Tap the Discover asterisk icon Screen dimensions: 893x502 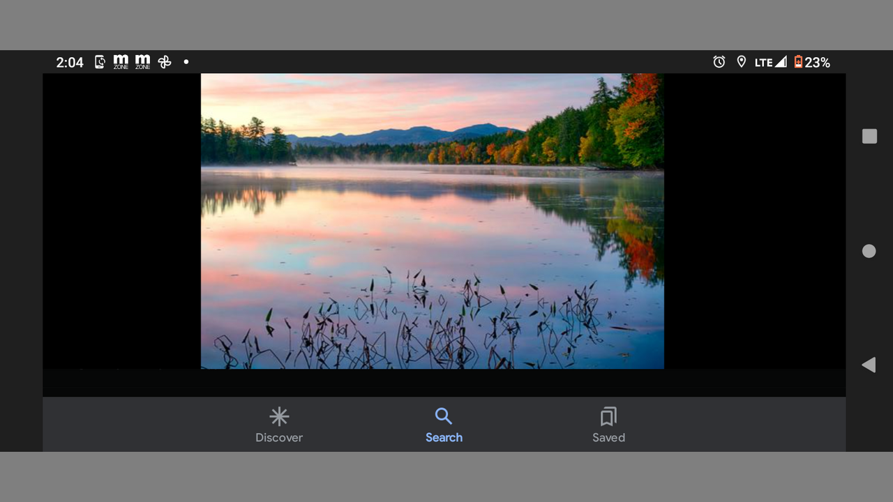(x=279, y=417)
